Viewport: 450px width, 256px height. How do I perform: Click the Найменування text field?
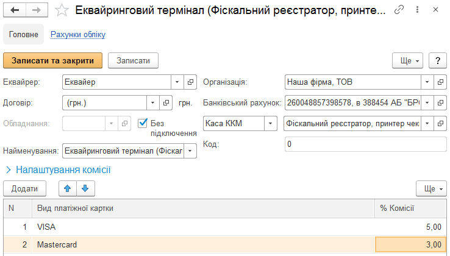pyautogui.click(x=123, y=151)
